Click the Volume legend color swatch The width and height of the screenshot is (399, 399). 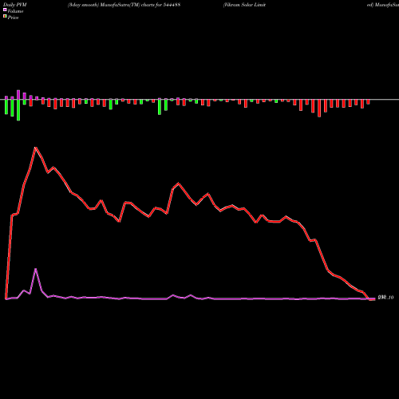(x=5, y=10)
